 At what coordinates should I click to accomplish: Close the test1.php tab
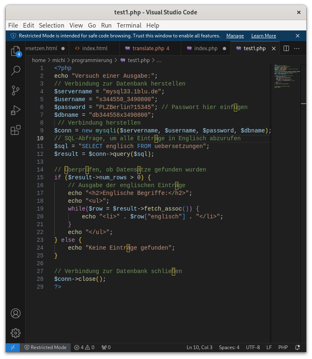coord(274,49)
